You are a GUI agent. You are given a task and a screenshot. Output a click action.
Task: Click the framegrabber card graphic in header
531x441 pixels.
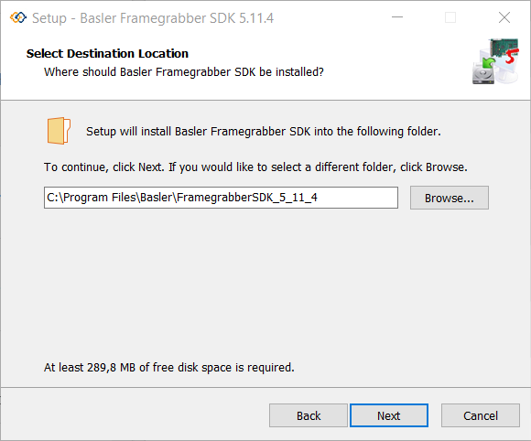tap(504, 47)
